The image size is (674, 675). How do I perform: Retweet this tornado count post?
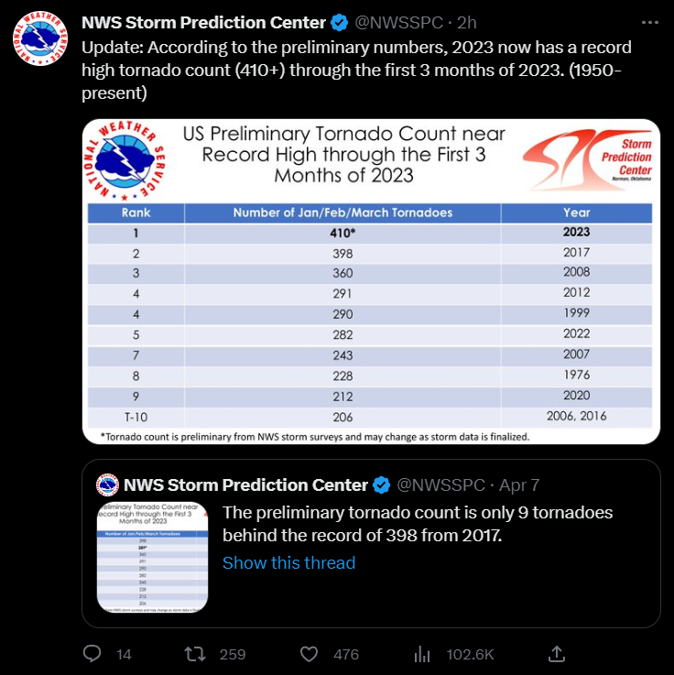tap(195, 654)
